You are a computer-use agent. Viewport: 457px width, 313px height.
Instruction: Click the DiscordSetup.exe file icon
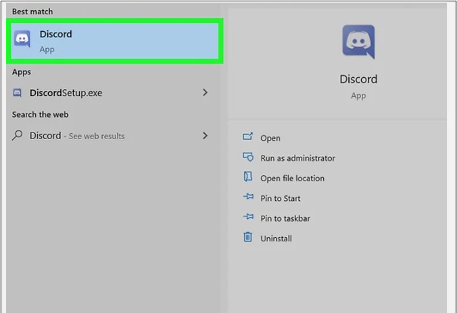[17, 93]
